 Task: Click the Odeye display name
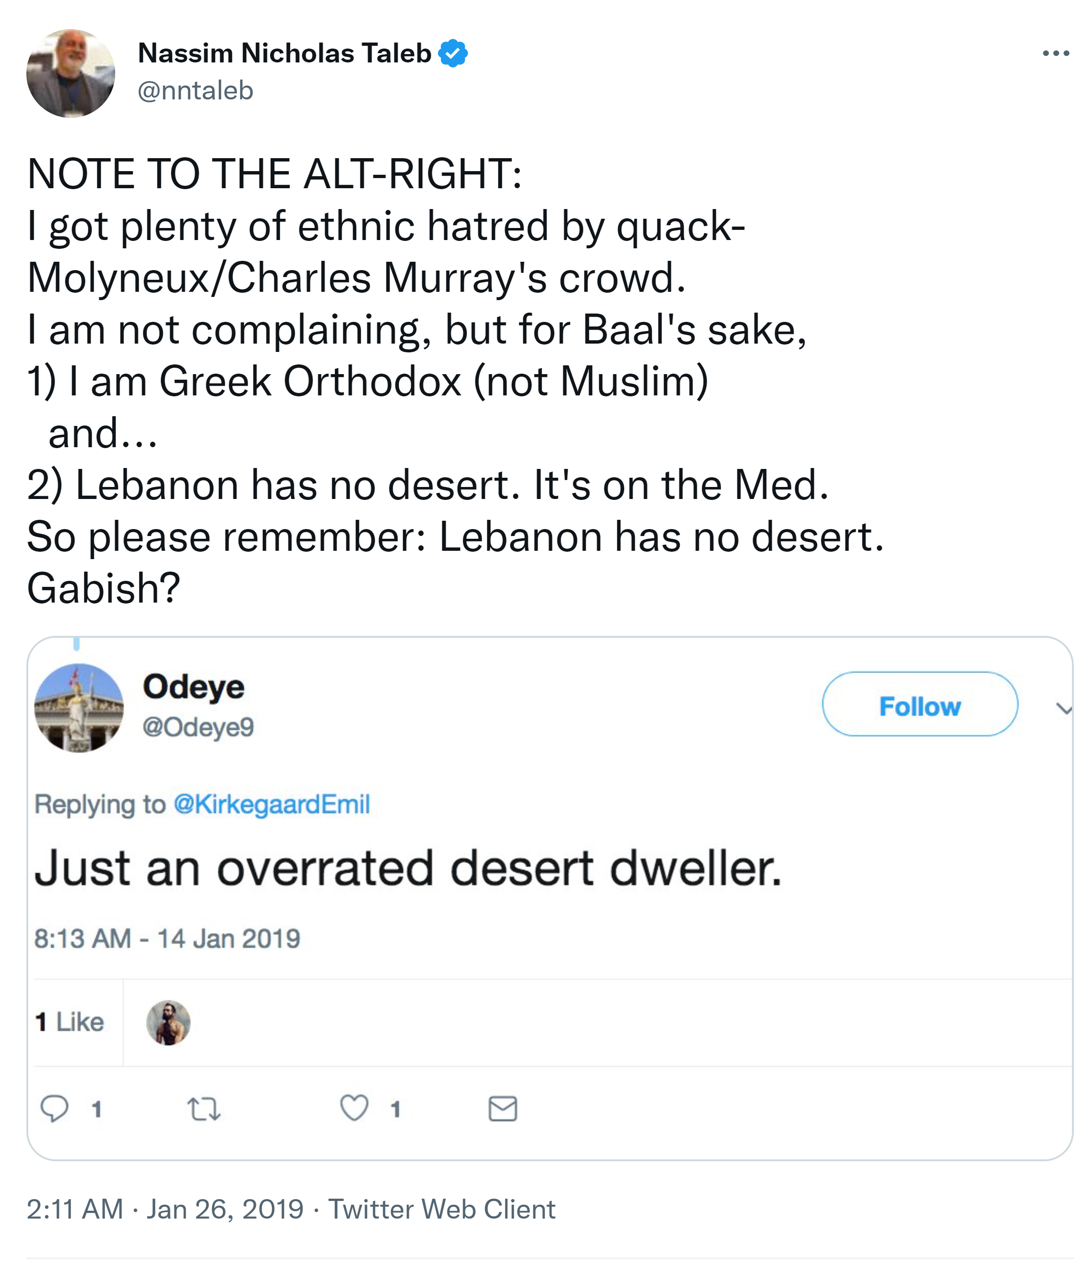click(x=194, y=687)
